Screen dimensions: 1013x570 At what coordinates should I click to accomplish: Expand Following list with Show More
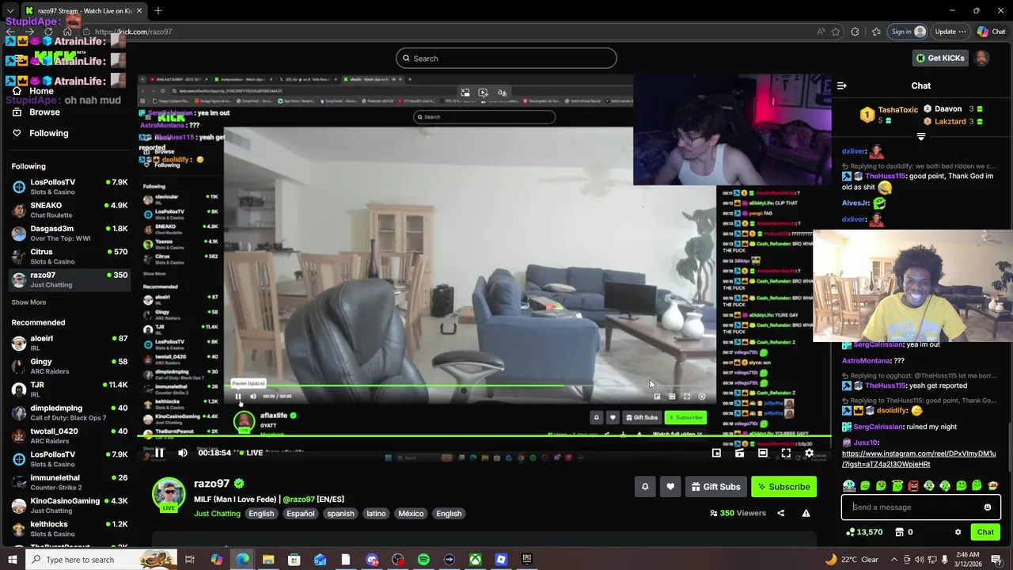[28, 302]
